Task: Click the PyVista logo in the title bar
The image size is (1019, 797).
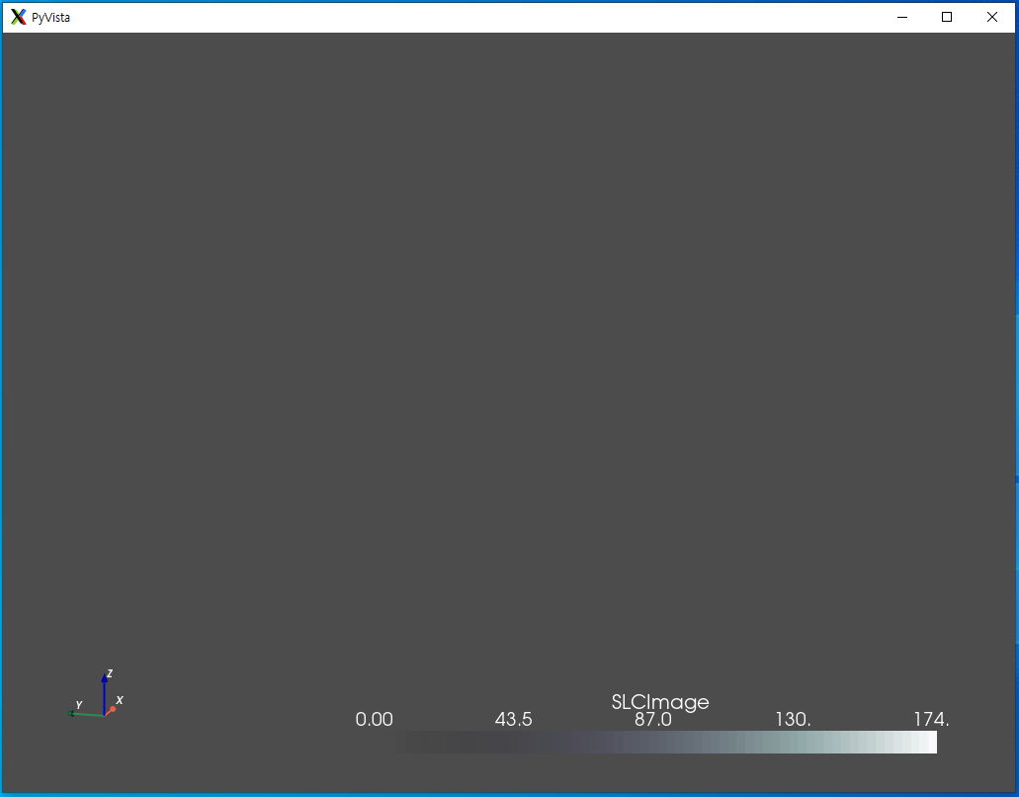Action: [16, 16]
